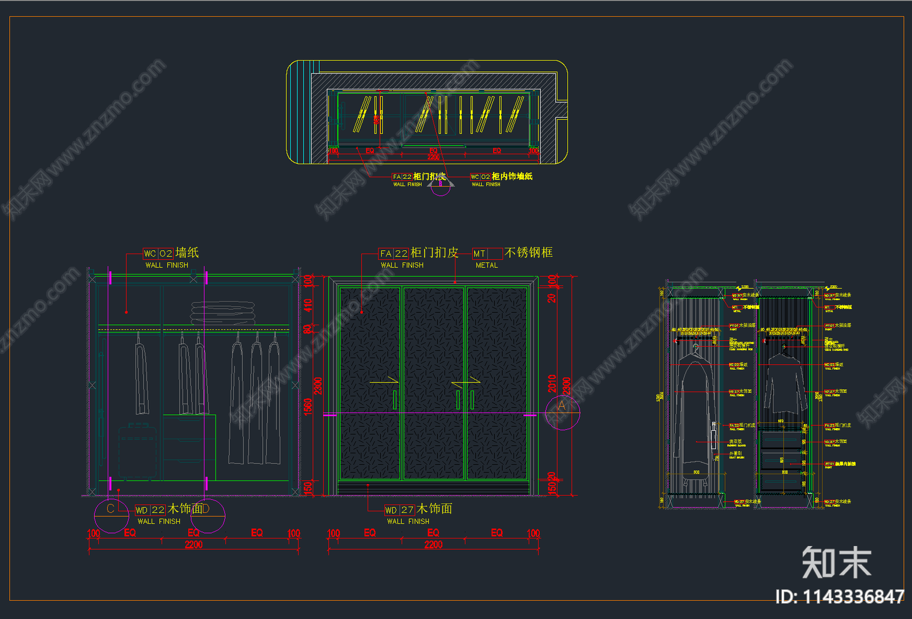Select the middle wardrobe door panel
912x619 pixels.
pyautogui.click(x=434, y=383)
